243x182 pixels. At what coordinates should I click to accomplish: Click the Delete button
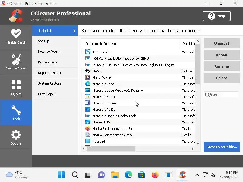click(x=222, y=78)
